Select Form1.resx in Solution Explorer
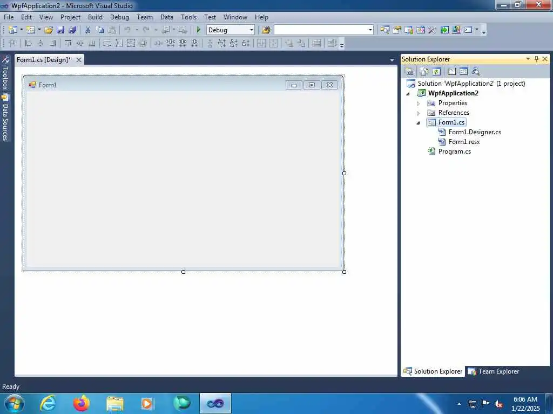553x414 pixels. 464,142
